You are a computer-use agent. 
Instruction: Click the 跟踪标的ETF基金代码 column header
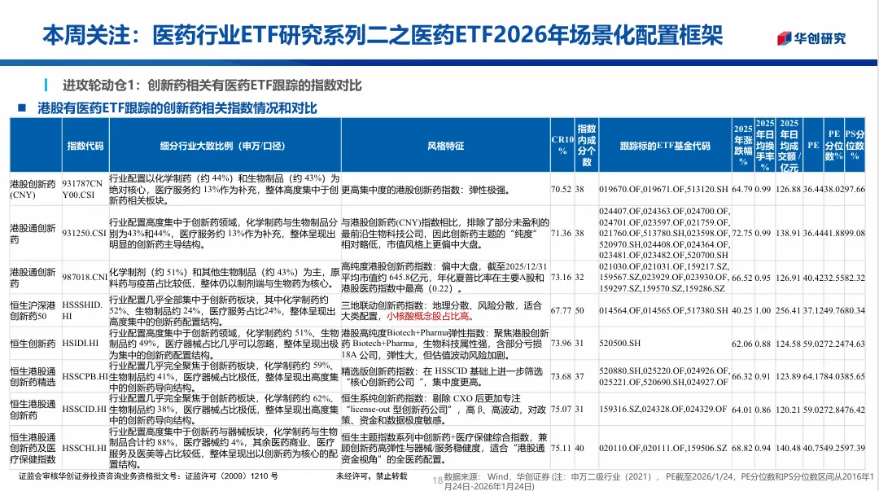[x=665, y=146]
